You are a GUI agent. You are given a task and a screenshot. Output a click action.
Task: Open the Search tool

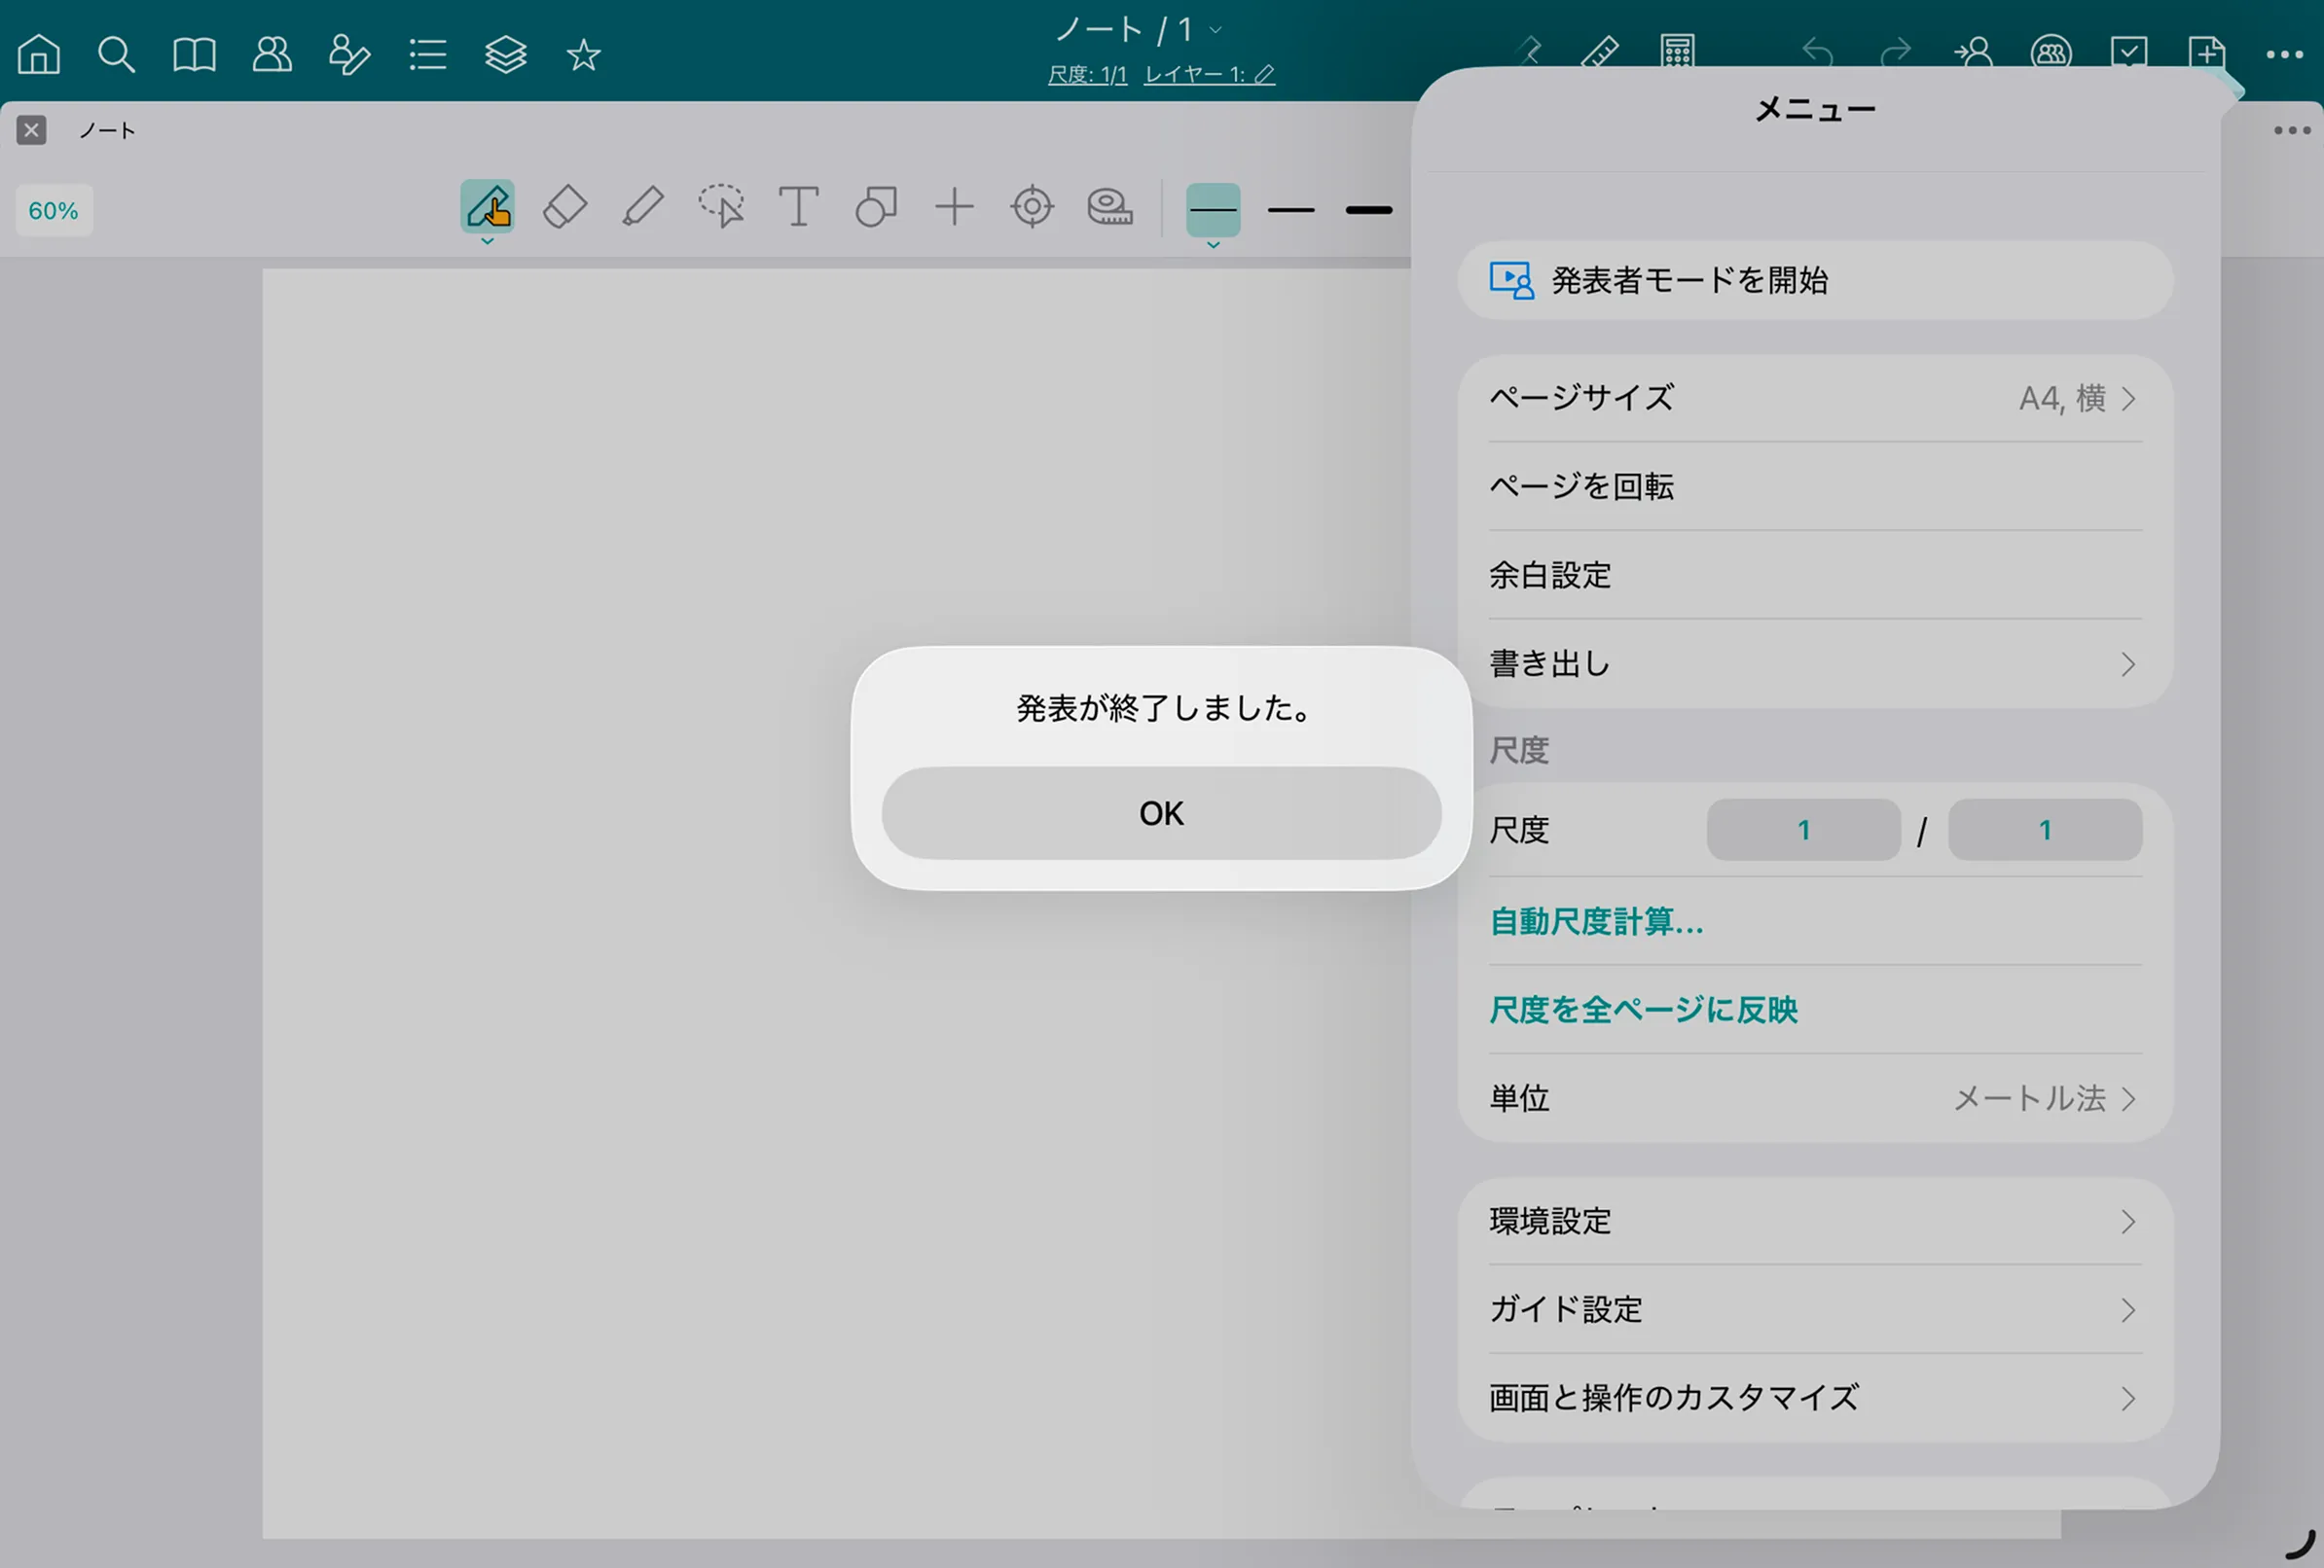pos(116,53)
